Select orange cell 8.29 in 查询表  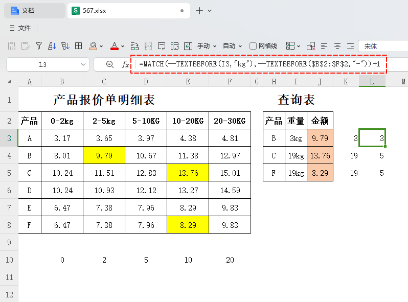point(320,173)
